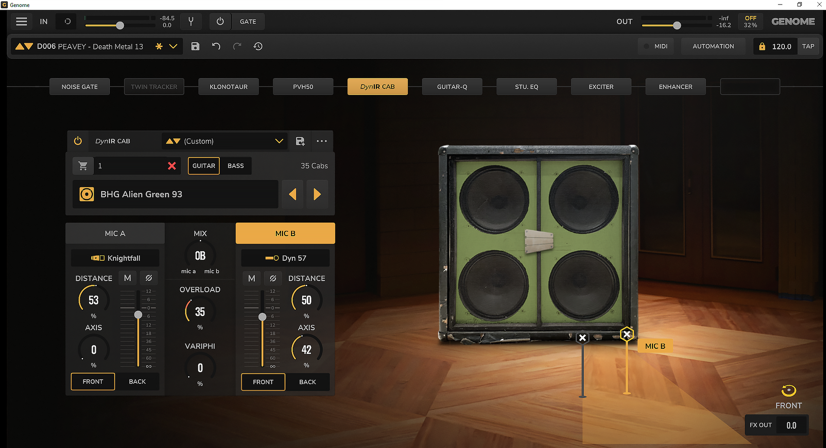The image size is (826, 448).
Task: Select the BASS cab filter
Action: point(236,166)
